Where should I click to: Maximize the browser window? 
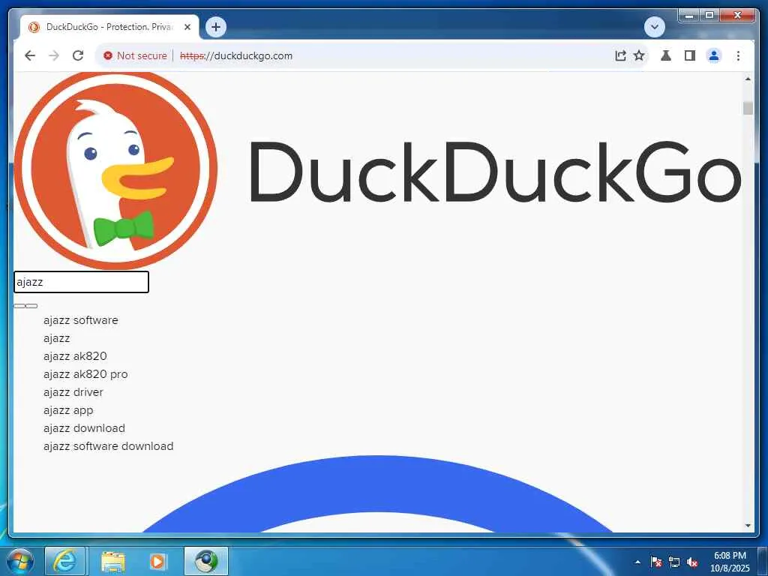click(709, 15)
